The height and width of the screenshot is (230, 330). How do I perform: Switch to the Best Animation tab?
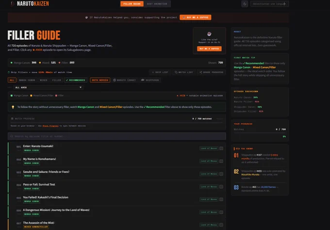tap(157, 4)
